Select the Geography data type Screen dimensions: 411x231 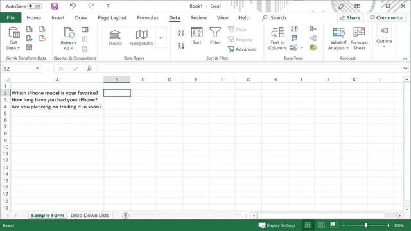[141, 38]
